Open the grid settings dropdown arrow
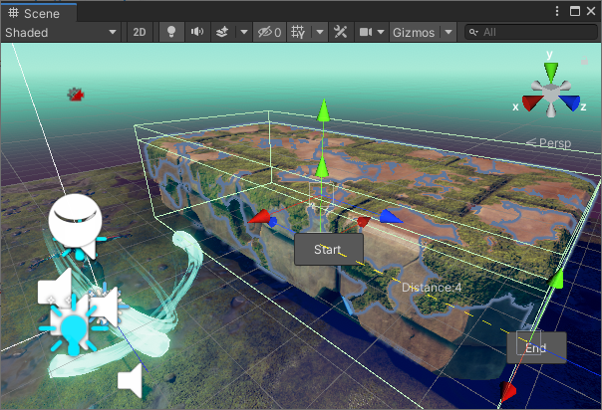The width and height of the screenshot is (602, 410). click(x=319, y=32)
